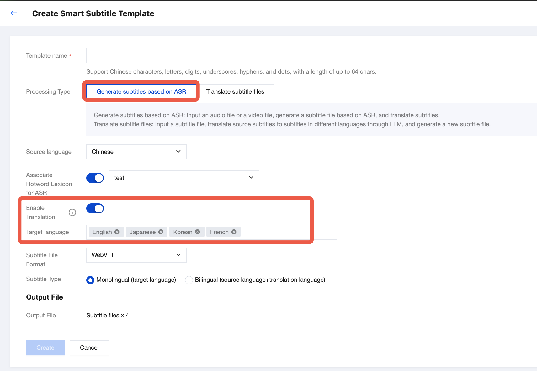Focus the Template name input field
The width and height of the screenshot is (537, 371).
(x=191, y=55)
